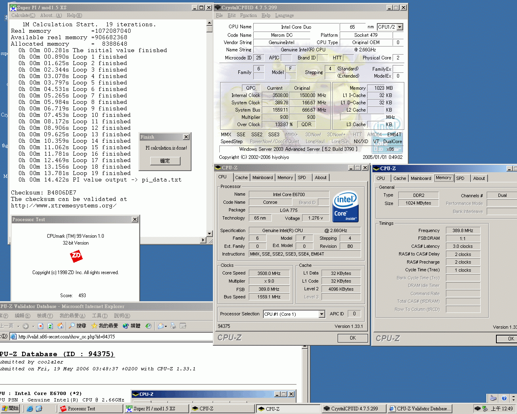Click the Refresh icon in Internet Explorer toolbar
Image resolution: width=517 pixels, height=414 pixels.
[50, 326]
